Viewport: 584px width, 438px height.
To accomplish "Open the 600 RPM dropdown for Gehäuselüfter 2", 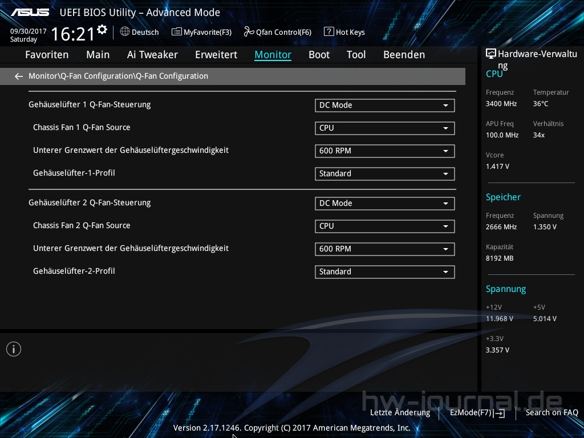I will point(385,249).
